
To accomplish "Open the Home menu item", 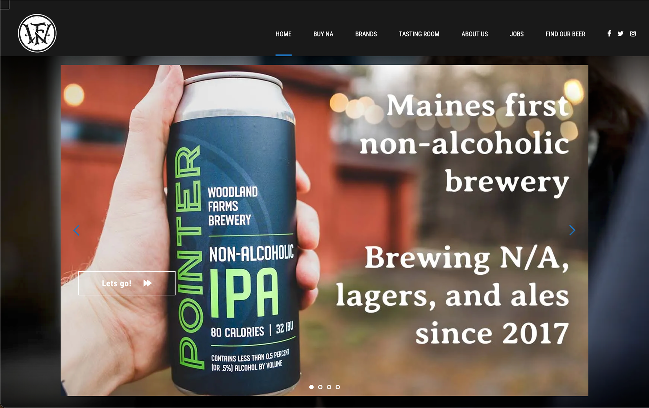I will point(283,34).
